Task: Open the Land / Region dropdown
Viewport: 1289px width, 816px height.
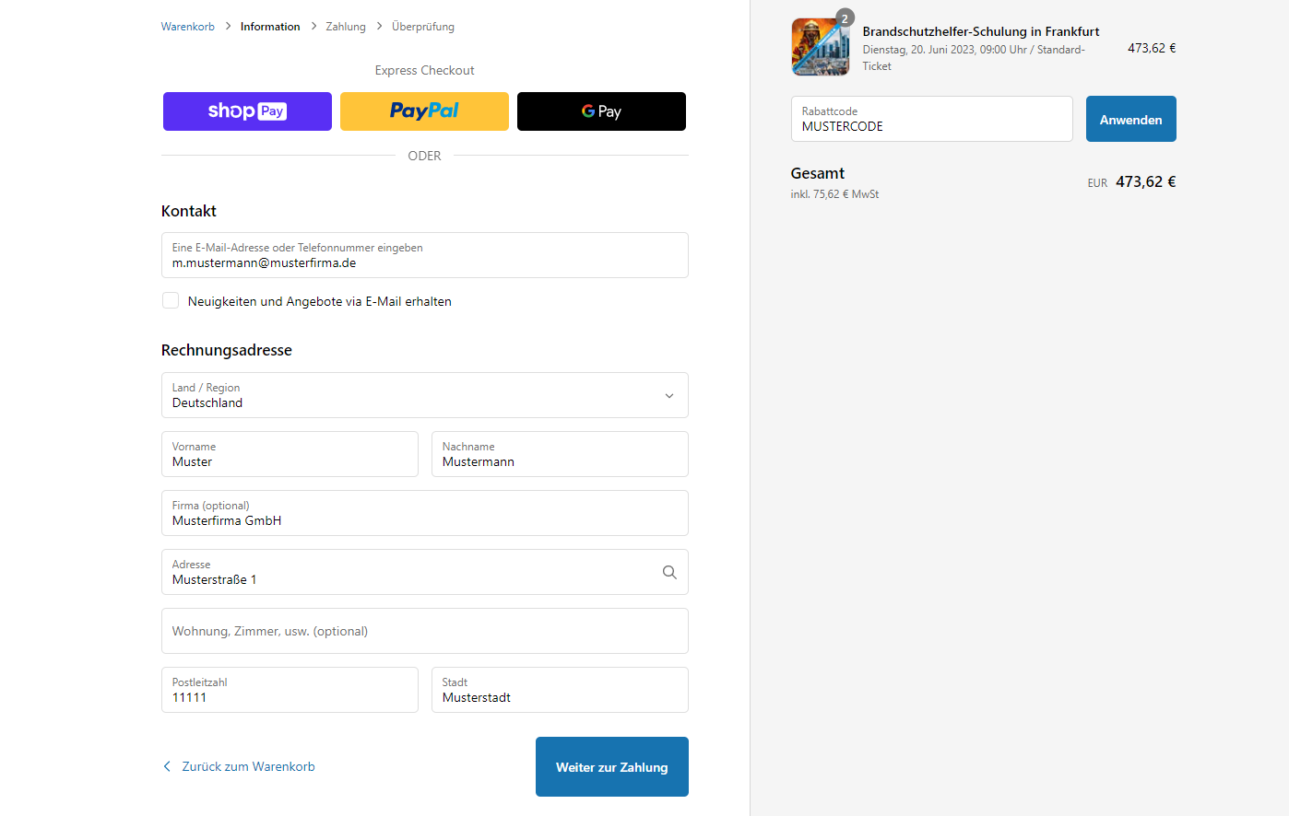Action: (425, 395)
